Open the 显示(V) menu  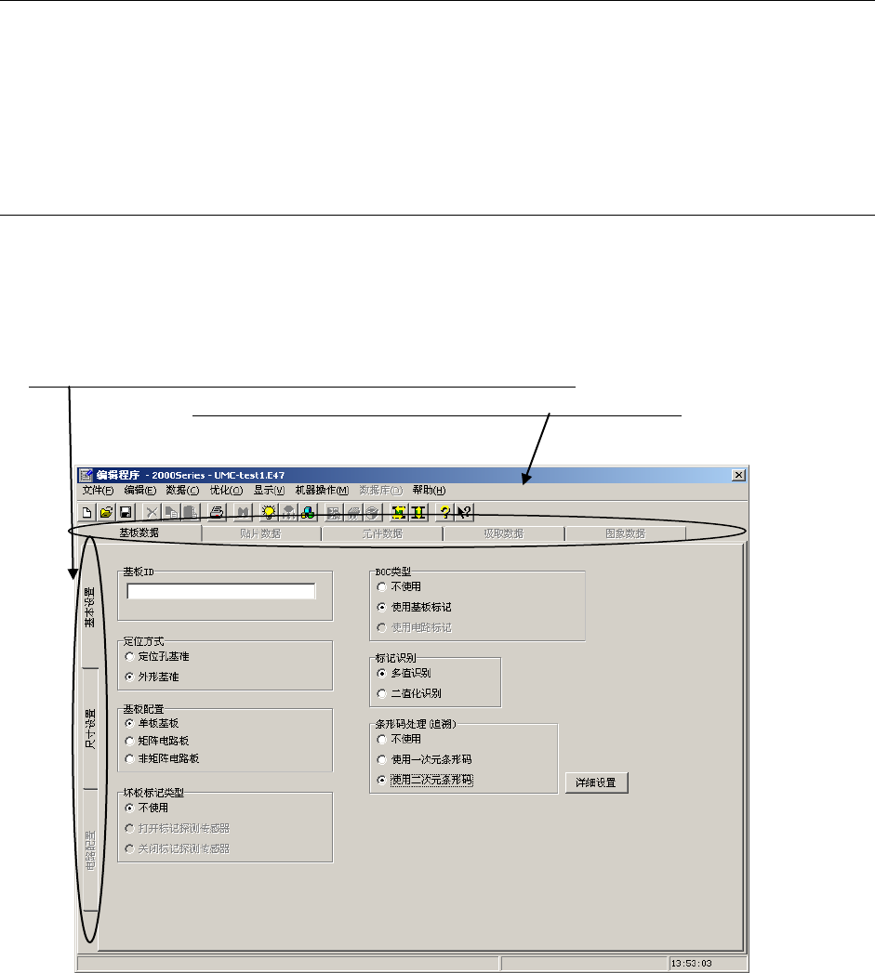(x=269, y=491)
